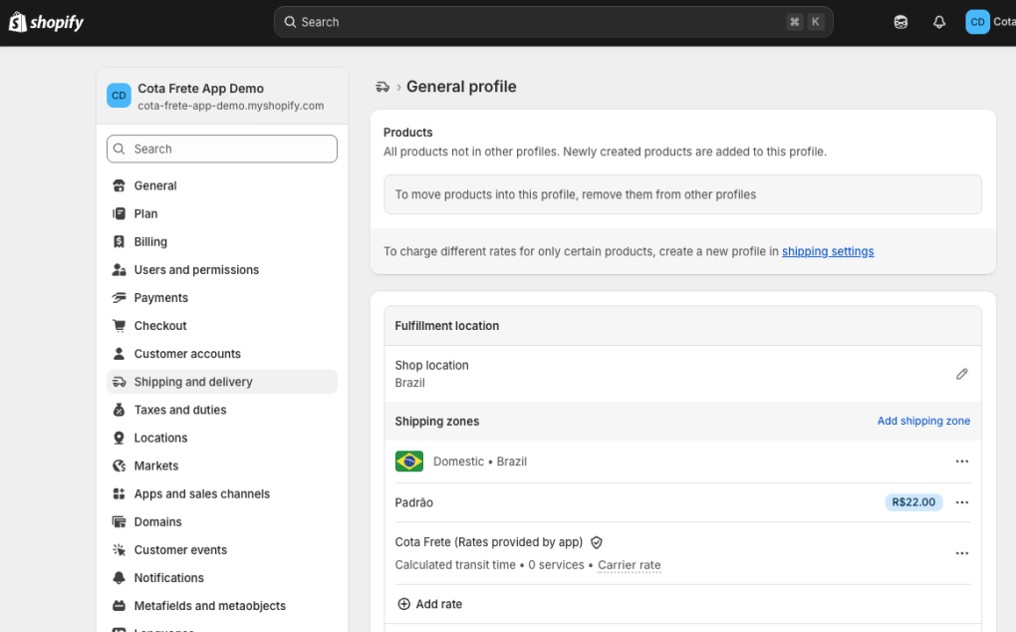This screenshot has width=1016, height=632.
Task: Focus the top Shopify search bar
Action: pos(553,22)
